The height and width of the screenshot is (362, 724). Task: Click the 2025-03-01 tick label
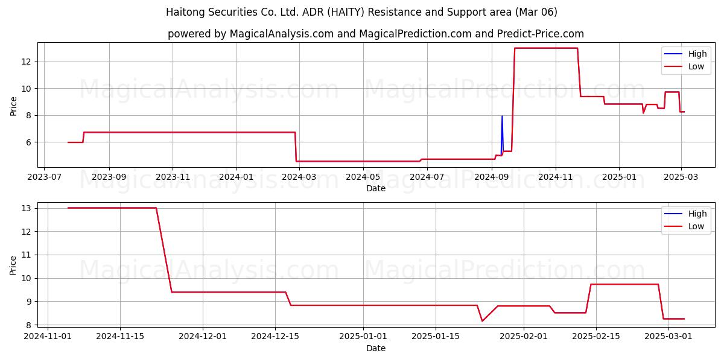[x=668, y=337]
